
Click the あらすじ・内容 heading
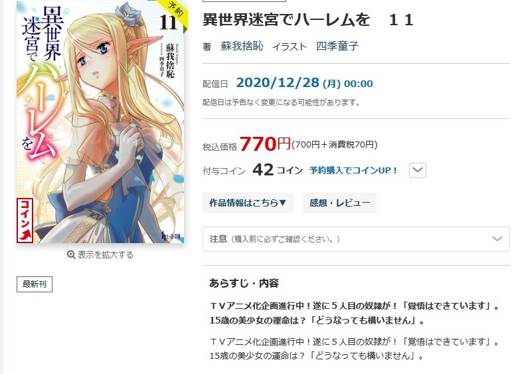point(244,283)
